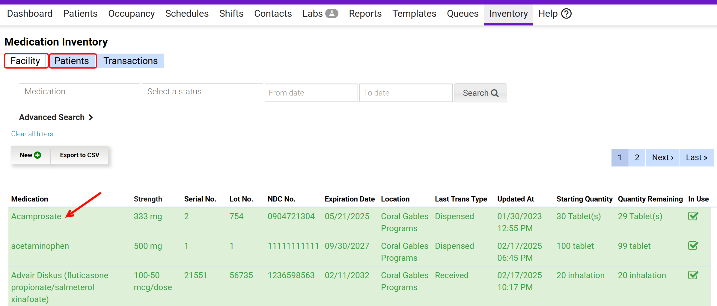This screenshot has height=306, width=717.
Task: Go to page 2 of results
Action: coord(637,157)
